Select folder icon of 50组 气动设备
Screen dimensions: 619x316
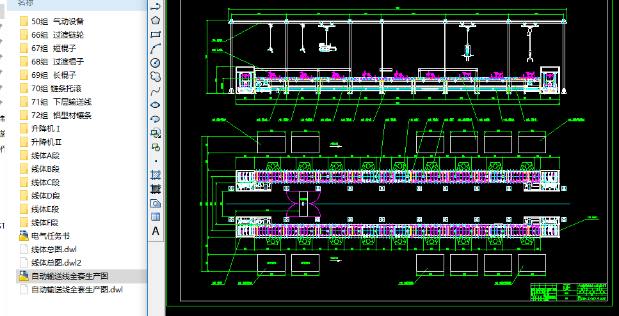coord(24,21)
